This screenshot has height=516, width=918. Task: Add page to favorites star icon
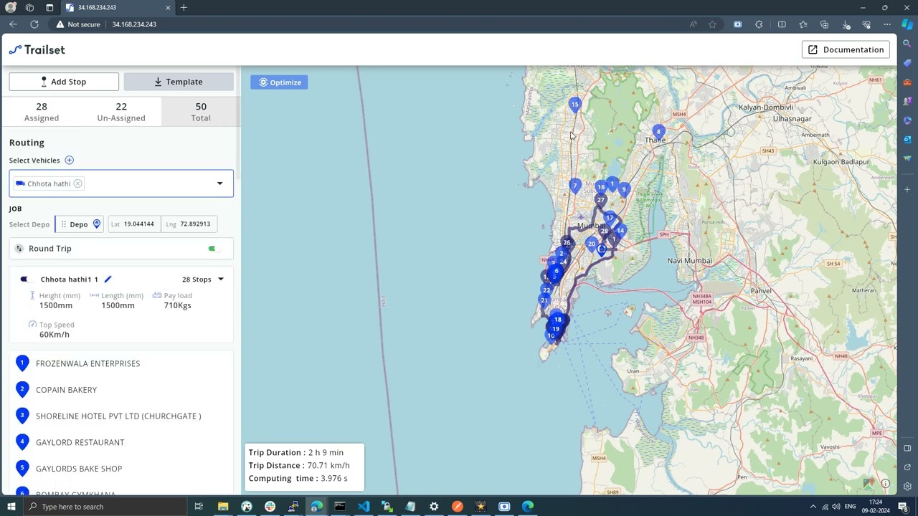coord(712,24)
